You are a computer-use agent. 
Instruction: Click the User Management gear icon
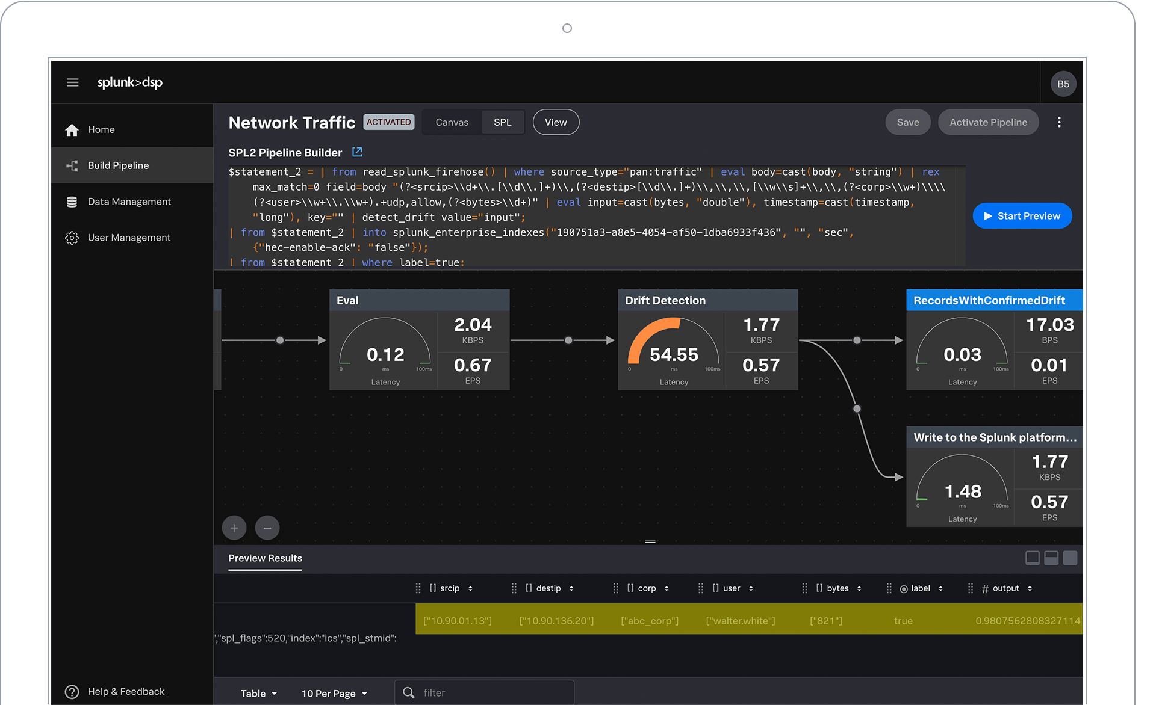[x=72, y=238]
